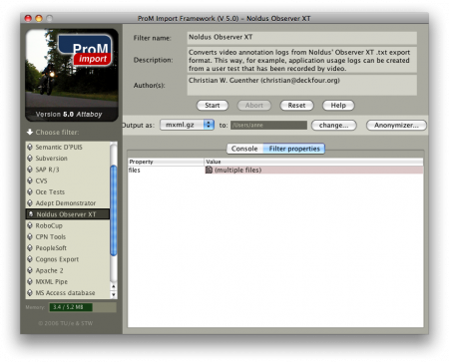This screenshot has height=362, width=449.
Task: Click the file icon in the files value cell
Action: [209, 170]
